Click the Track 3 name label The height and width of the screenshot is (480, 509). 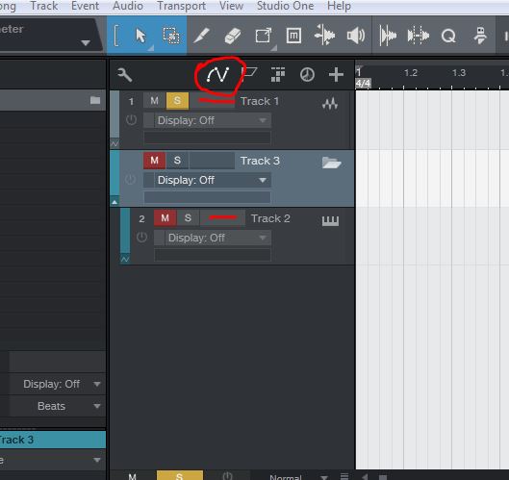pyautogui.click(x=260, y=161)
